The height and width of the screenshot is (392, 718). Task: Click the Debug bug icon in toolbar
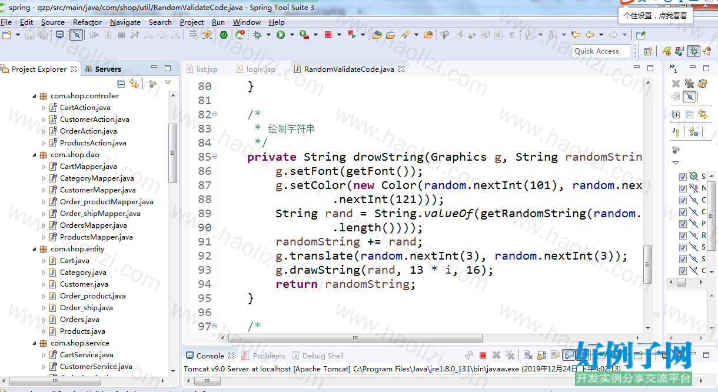tap(257, 35)
